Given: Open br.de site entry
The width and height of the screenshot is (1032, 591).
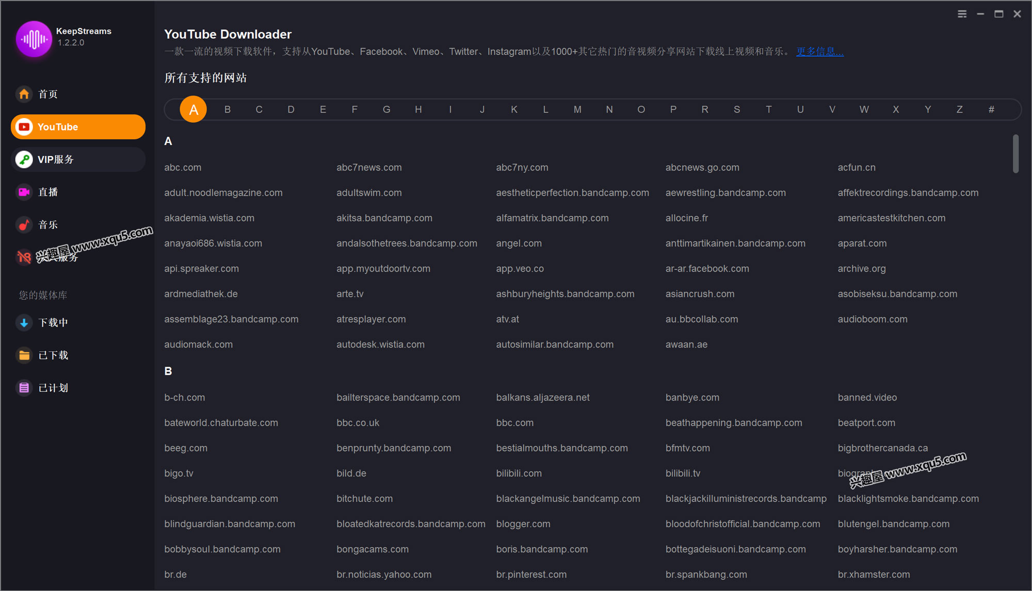Looking at the screenshot, I should tap(175, 574).
